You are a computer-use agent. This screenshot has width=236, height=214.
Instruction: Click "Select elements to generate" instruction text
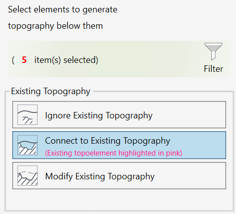tap(63, 9)
